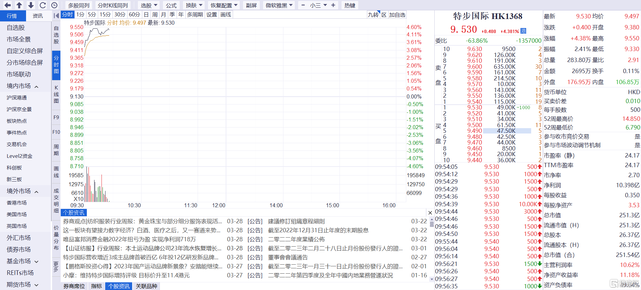This screenshot has width=641, height=290.
Task: Select the 月 monthly period
Action: [x=163, y=14]
